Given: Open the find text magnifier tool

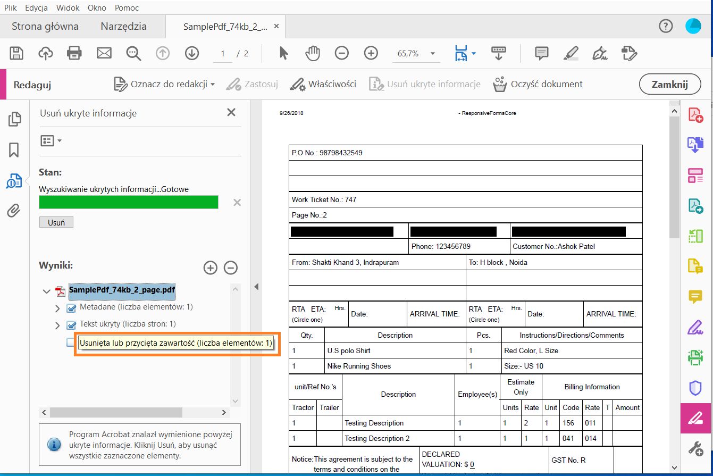Looking at the screenshot, I should click(x=133, y=53).
